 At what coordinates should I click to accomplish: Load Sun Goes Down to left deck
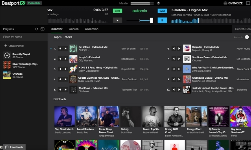click(x=174, y=59)
